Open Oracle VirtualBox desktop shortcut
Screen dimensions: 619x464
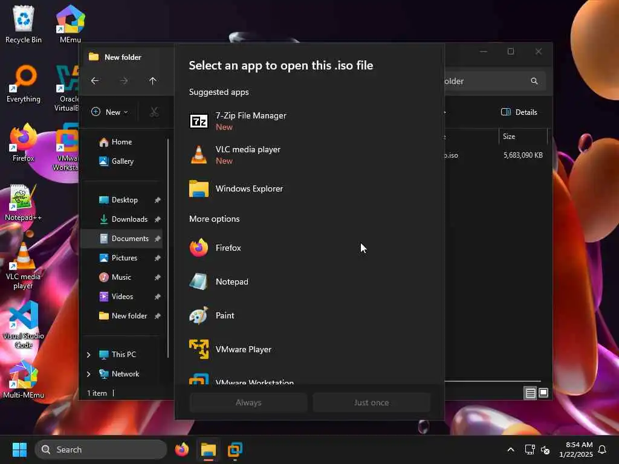[66, 88]
